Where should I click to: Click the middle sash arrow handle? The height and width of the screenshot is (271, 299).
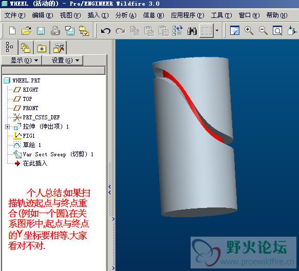click(x=113, y=219)
